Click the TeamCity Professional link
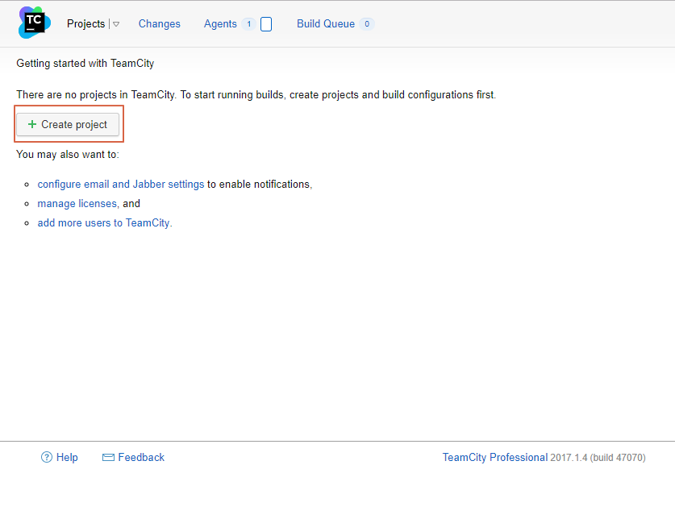Screen dimensions: 675x515 coord(495,457)
